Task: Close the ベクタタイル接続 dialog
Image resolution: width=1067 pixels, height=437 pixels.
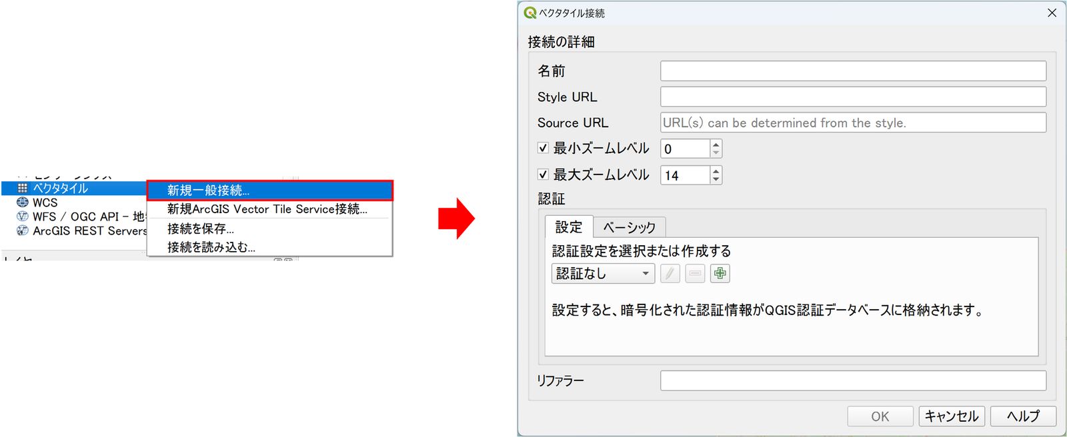Action: tap(1052, 13)
